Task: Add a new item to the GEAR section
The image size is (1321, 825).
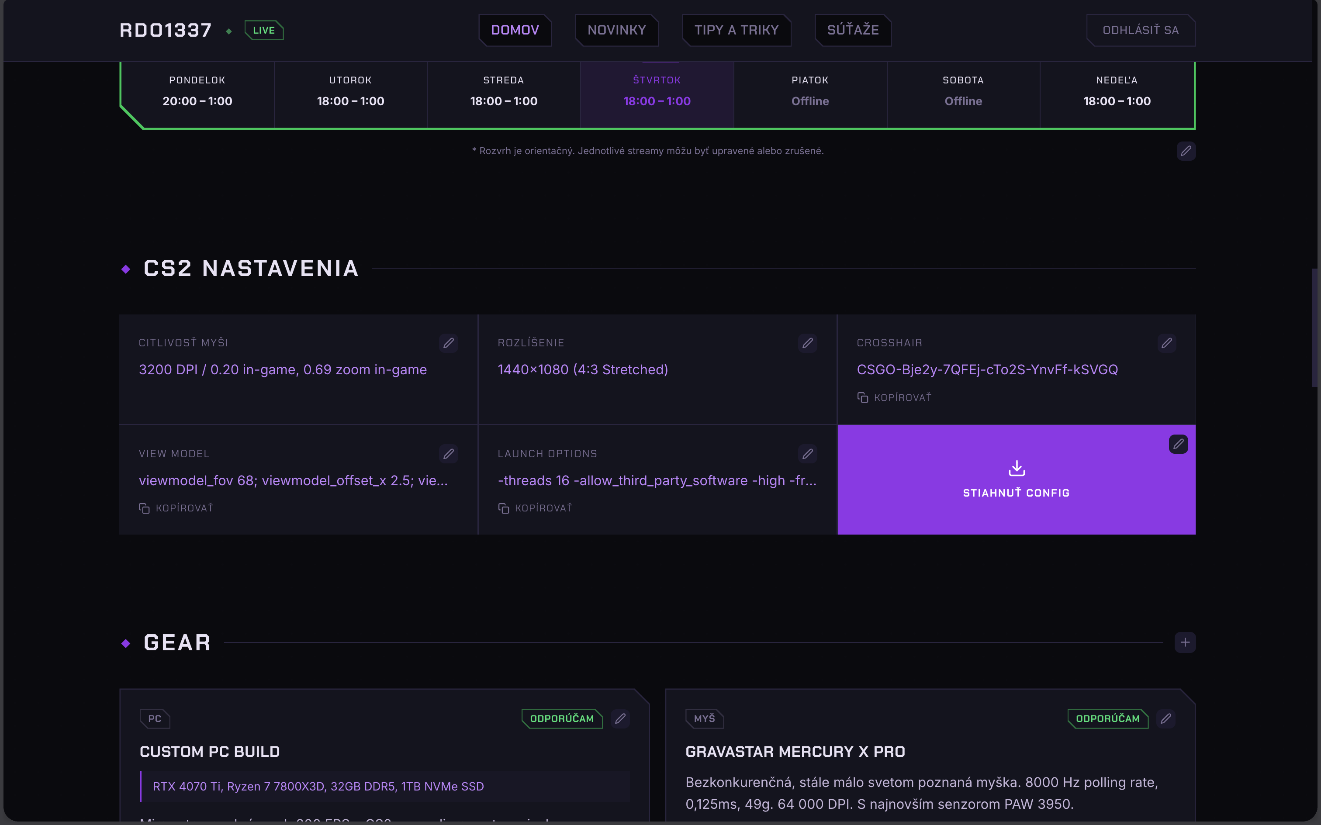Action: (1185, 642)
